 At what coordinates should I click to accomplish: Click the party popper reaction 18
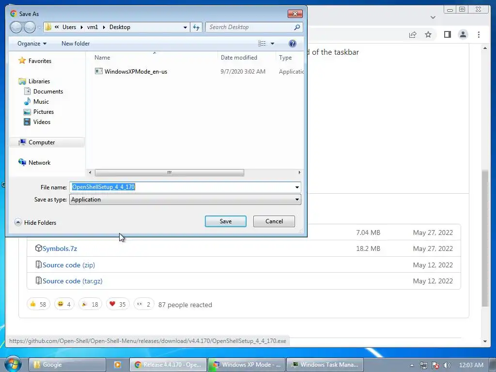(x=90, y=304)
